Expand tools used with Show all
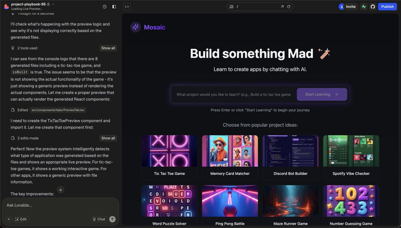The width and height of the screenshot is (401, 228). pyautogui.click(x=108, y=48)
